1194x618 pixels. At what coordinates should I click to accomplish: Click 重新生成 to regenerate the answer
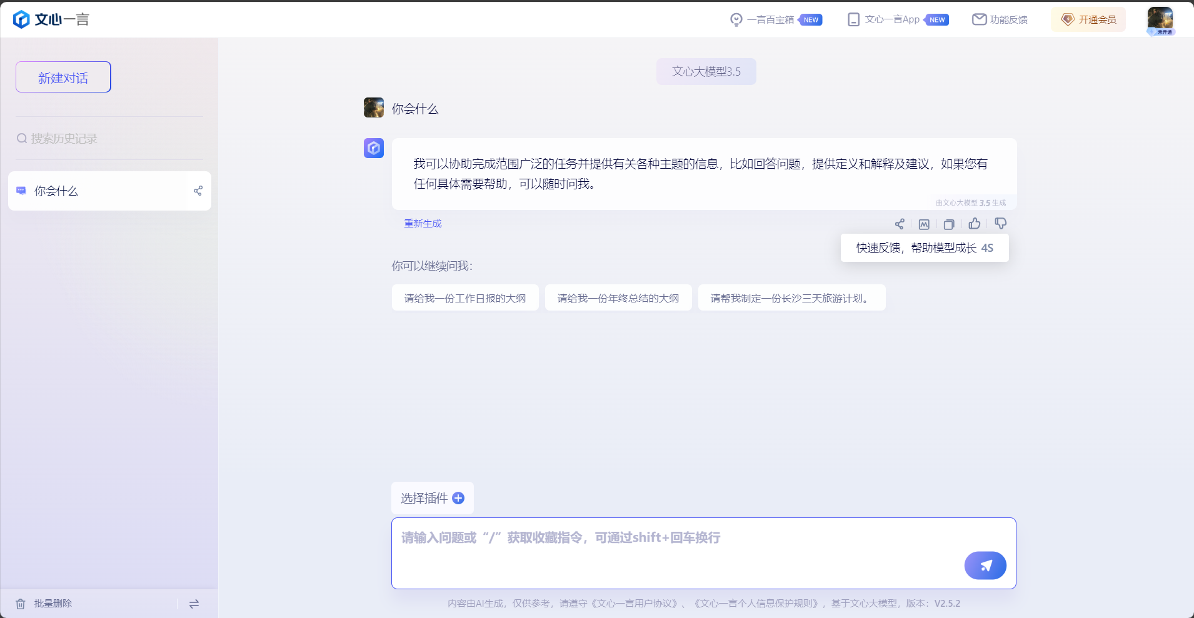tap(423, 224)
